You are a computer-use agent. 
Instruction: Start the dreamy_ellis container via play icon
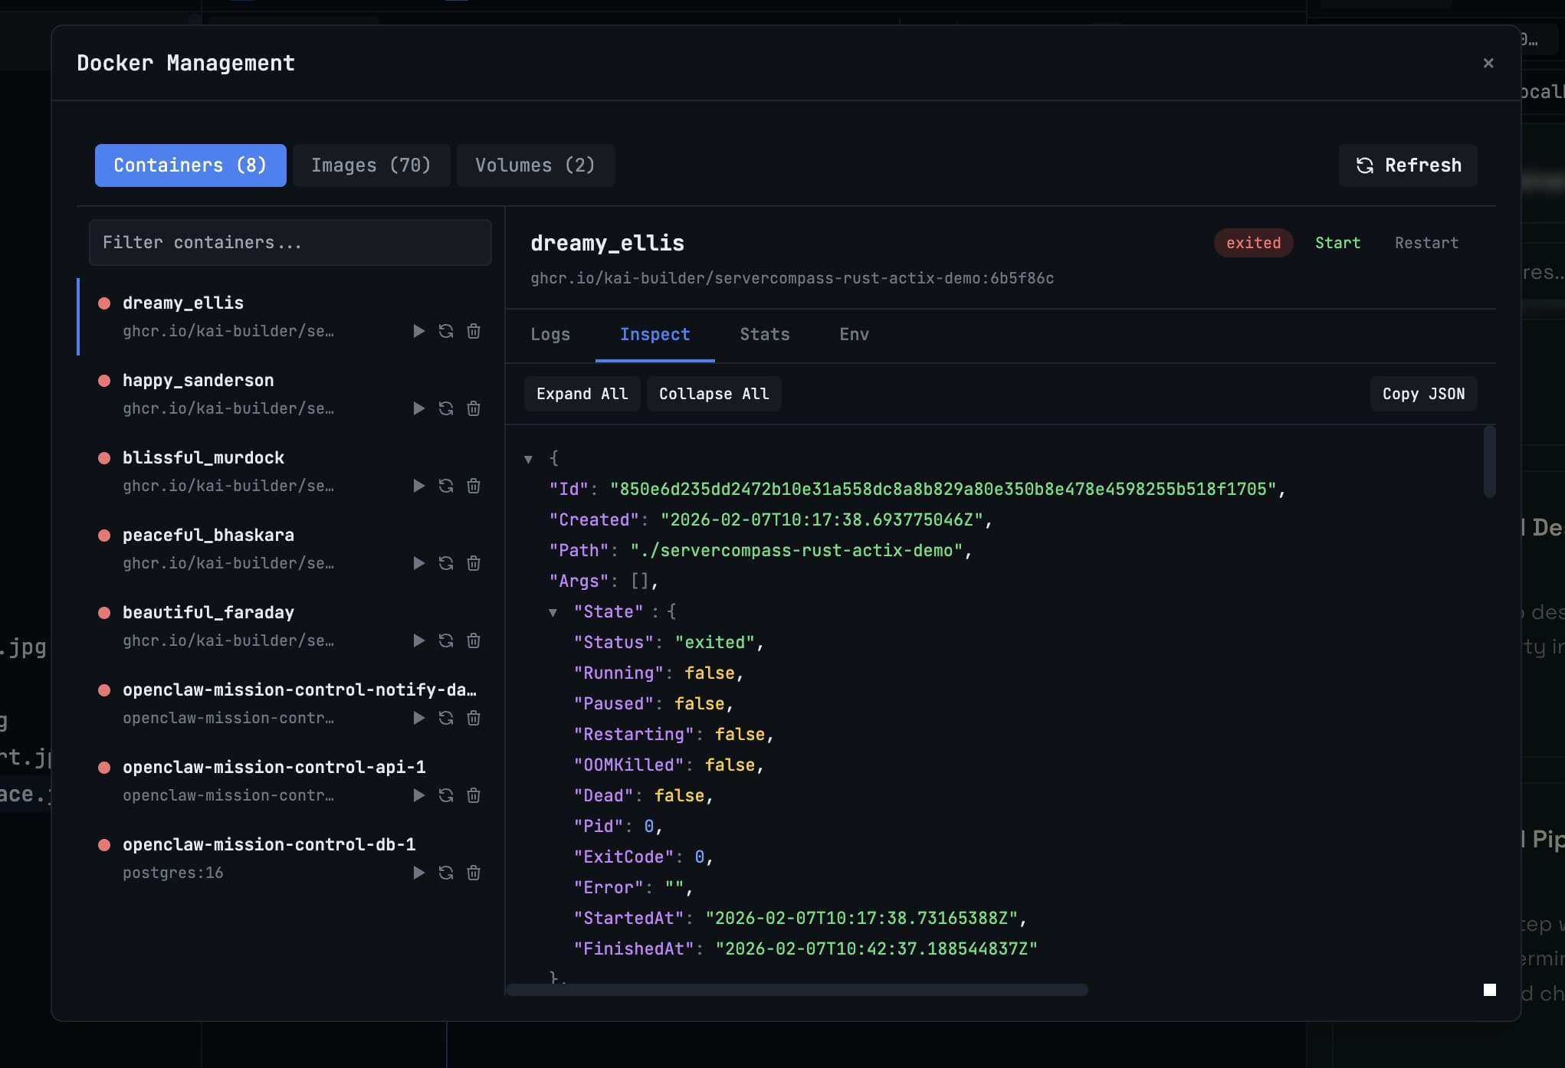(x=418, y=330)
